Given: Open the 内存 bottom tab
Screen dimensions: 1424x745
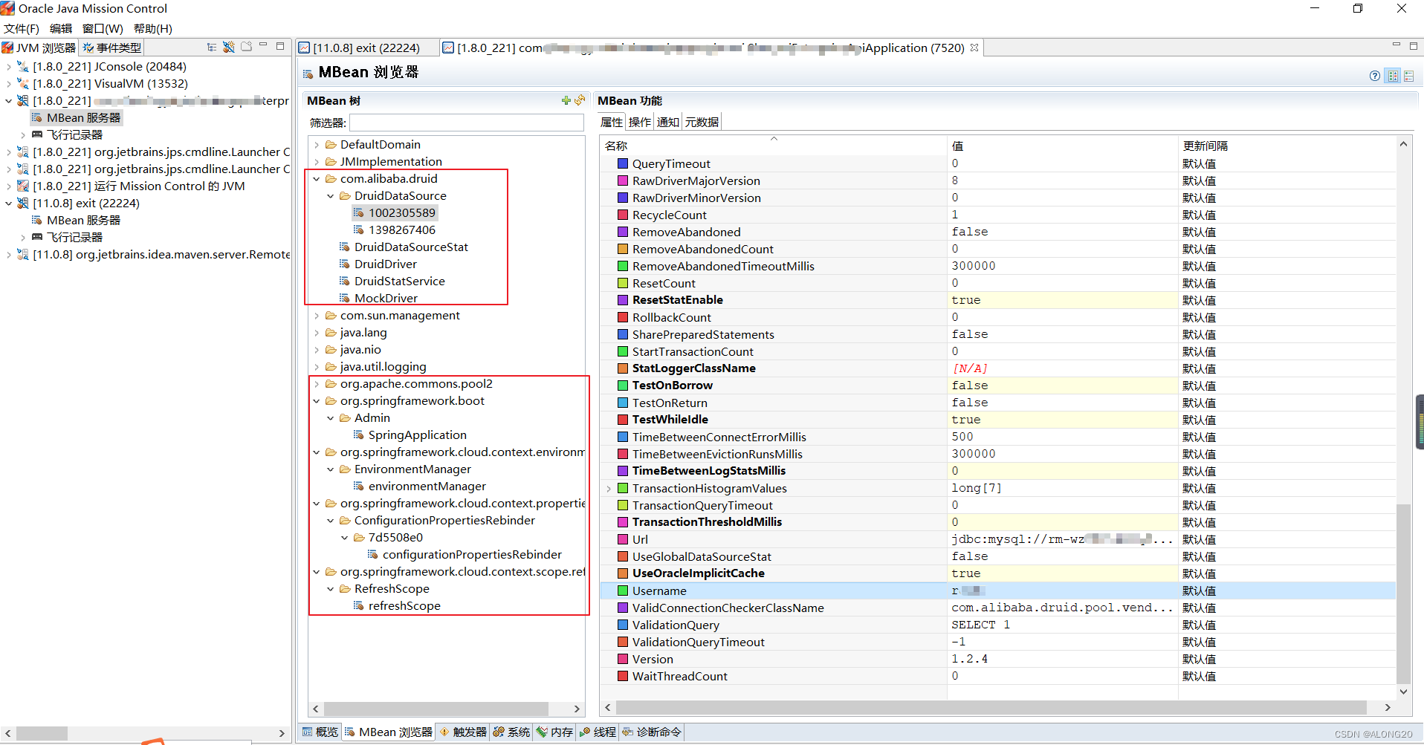Looking at the screenshot, I should (x=555, y=732).
